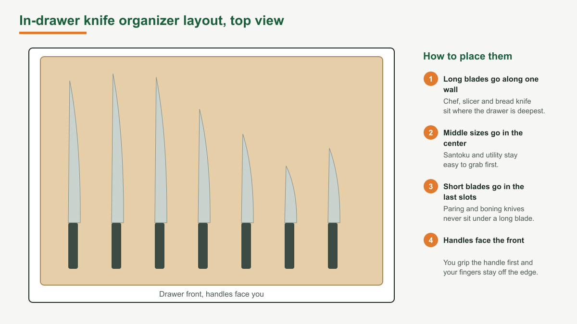Click "Long blades go along one wall" heading
This screenshot has height=324, width=577.
coord(491,84)
